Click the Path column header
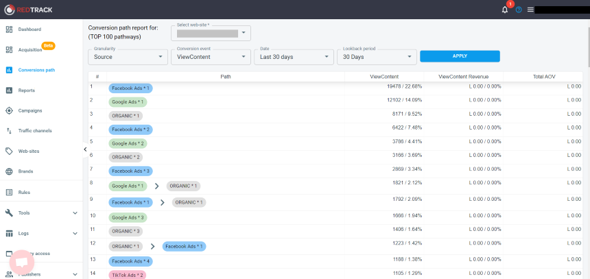The image size is (590, 279). 226,77
